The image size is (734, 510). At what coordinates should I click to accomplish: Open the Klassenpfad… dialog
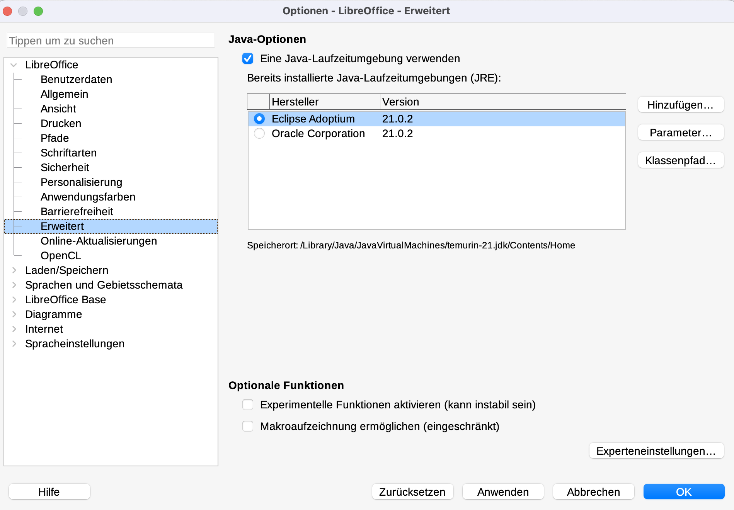680,160
